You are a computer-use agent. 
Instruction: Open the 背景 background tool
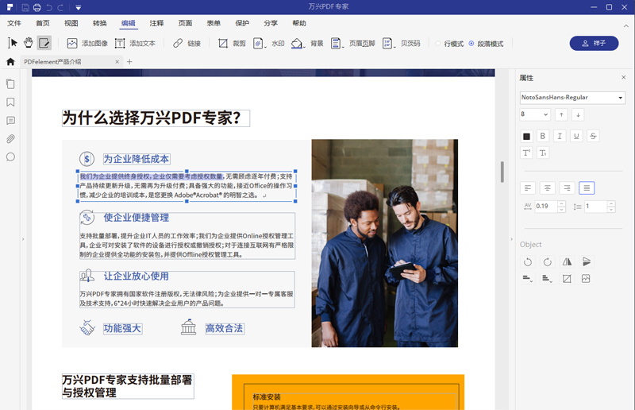(307, 43)
